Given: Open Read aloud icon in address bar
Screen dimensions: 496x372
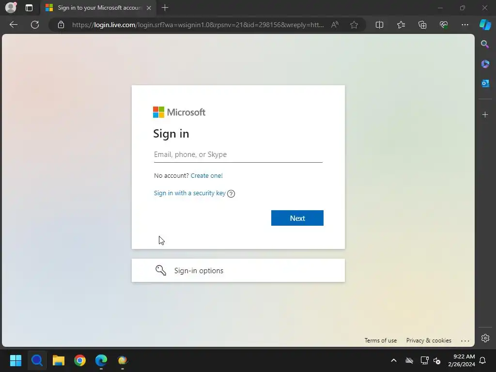Looking at the screenshot, I should coord(335,25).
